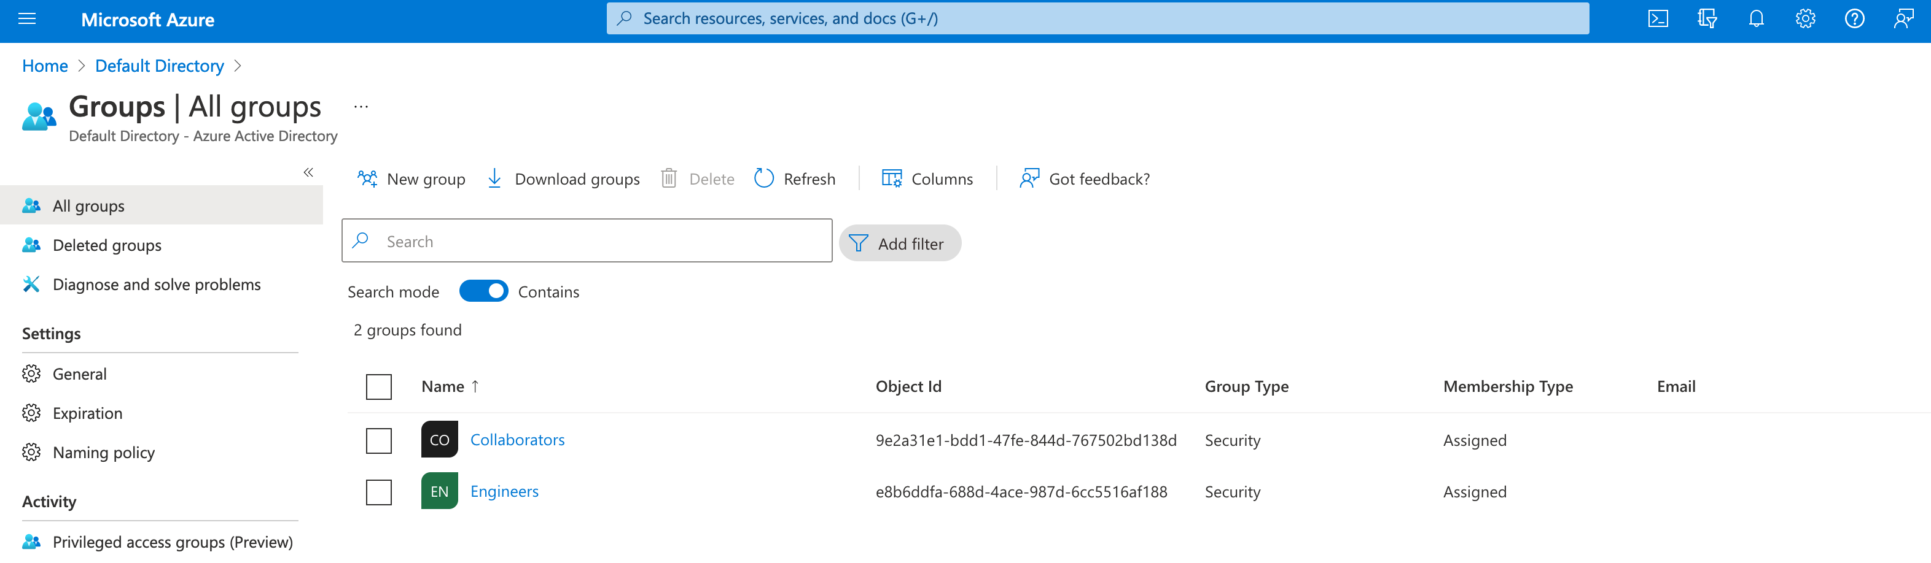Viewport: 1931px width, 563px height.
Task: Toggle Search mode to Contains off
Action: coord(483,291)
